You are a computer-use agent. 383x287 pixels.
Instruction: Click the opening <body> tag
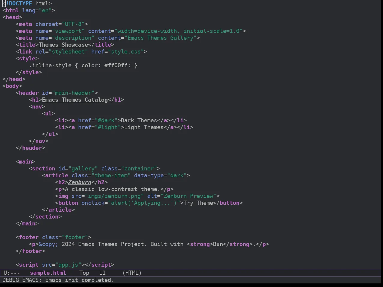tap(12, 86)
